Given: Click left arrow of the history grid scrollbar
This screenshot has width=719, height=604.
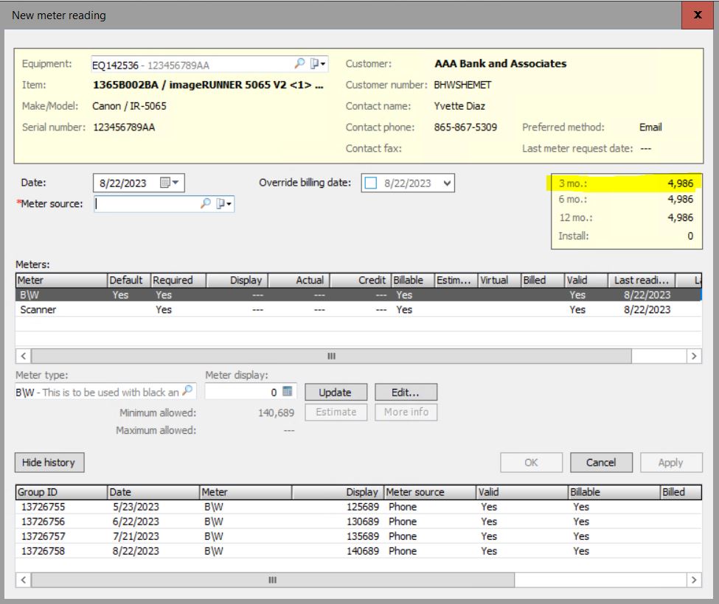Looking at the screenshot, I should (x=24, y=580).
